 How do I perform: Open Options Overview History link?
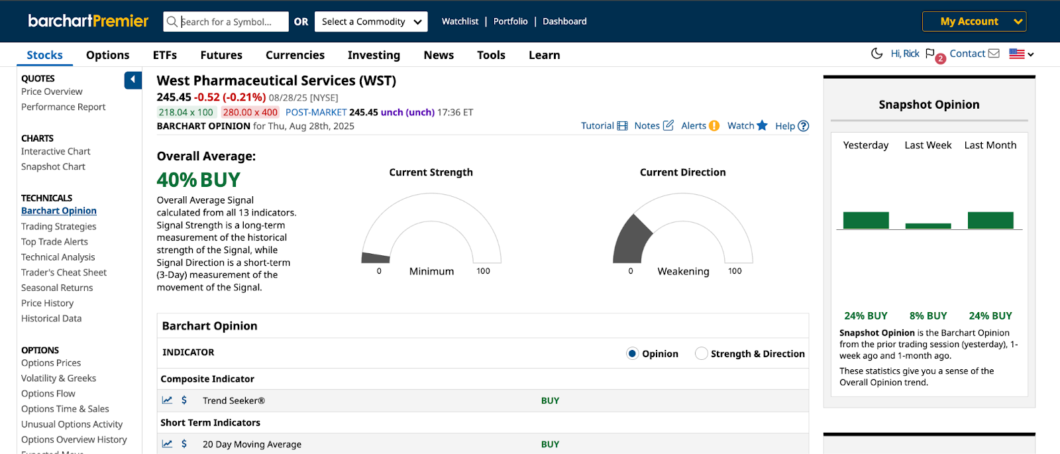[x=74, y=439]
